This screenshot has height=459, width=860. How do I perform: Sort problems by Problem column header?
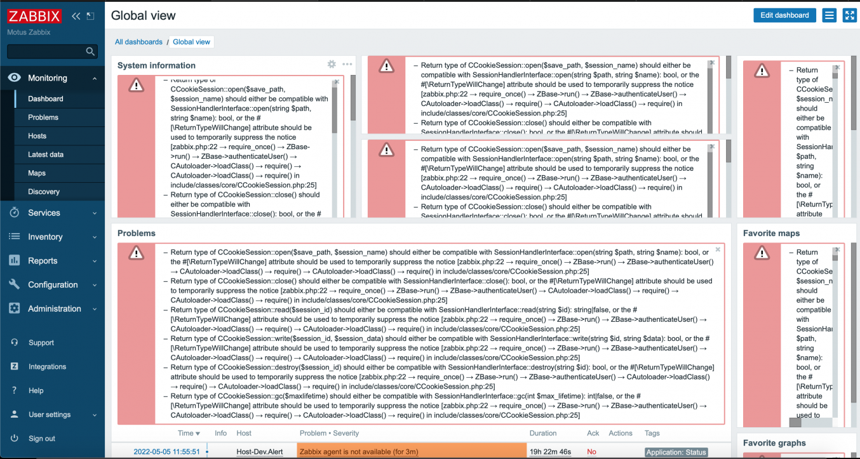pyautogui.click(x=313, y=433)
